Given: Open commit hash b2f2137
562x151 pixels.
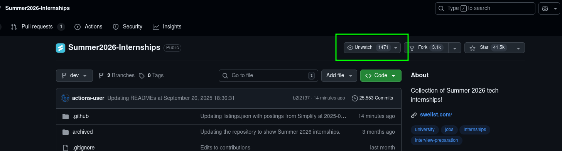Looking at the screenshot, I should coord(301,98).
